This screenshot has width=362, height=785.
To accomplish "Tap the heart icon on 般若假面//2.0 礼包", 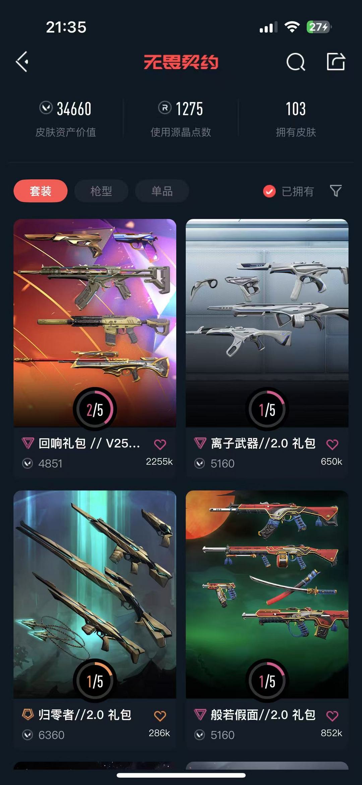I will pyautogui.click(x=332, y=716).
